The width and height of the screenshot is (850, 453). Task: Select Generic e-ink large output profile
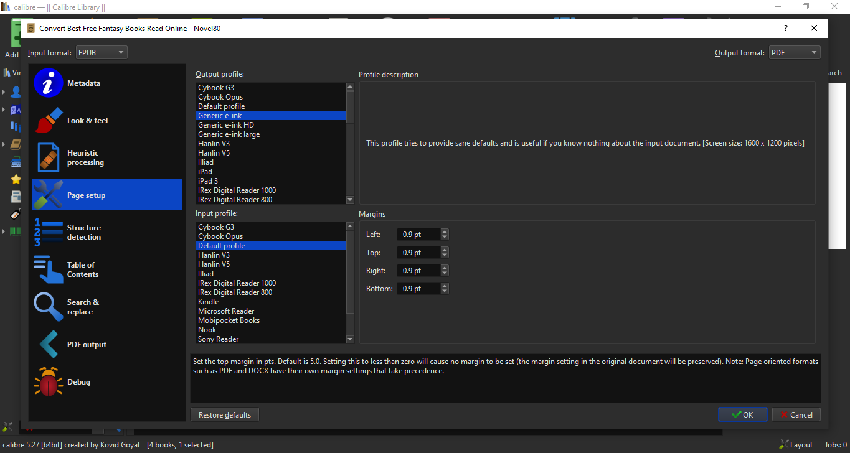pos(271,134)
